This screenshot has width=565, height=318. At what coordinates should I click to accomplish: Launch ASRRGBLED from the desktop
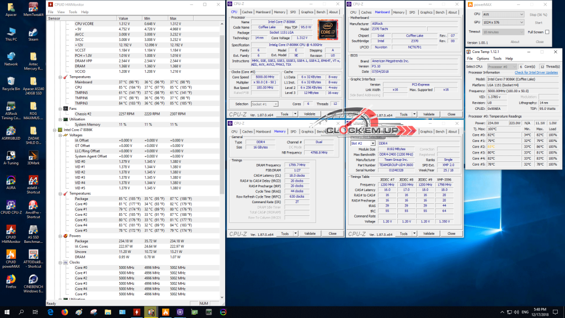tap(11, 133)
